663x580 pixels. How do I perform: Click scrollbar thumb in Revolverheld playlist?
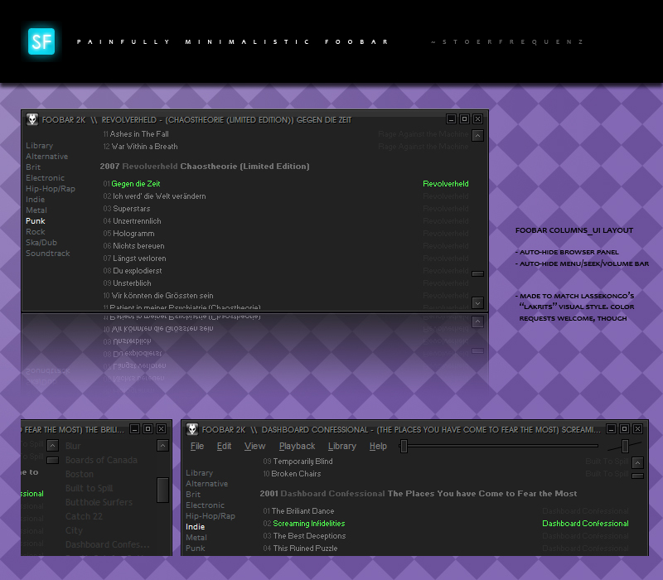(x=478, y=274)
